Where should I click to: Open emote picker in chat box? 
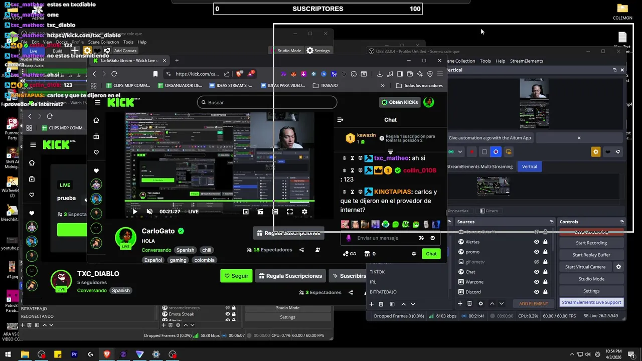coord(433,238)
